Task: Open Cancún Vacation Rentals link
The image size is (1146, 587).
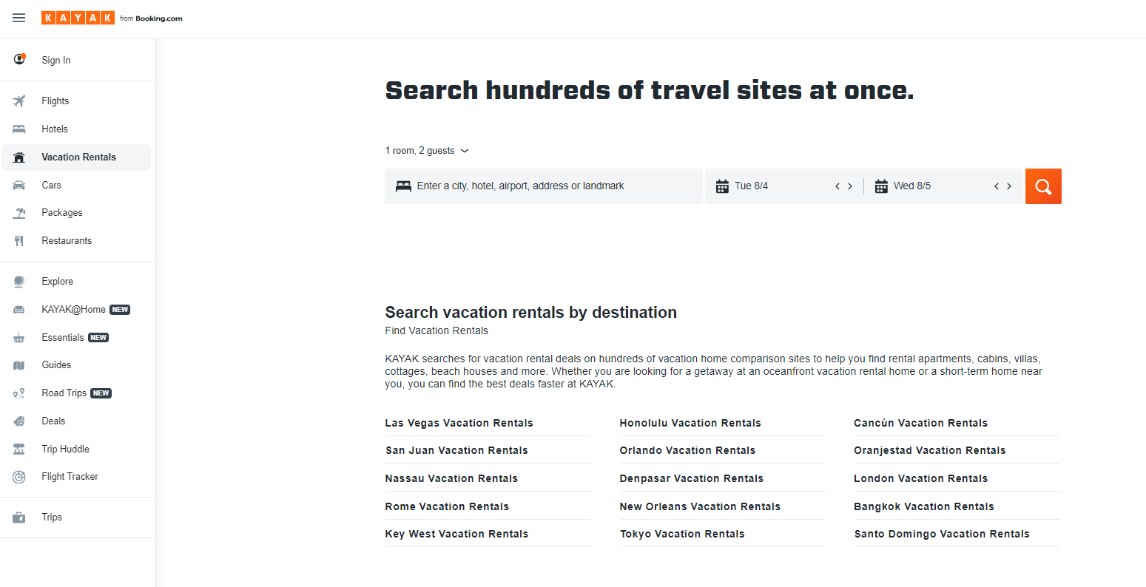Action: click(x=920, y=423)
